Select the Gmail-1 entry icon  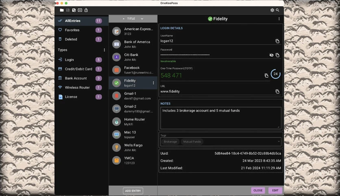pyautogui.click(x=116, y=96)
